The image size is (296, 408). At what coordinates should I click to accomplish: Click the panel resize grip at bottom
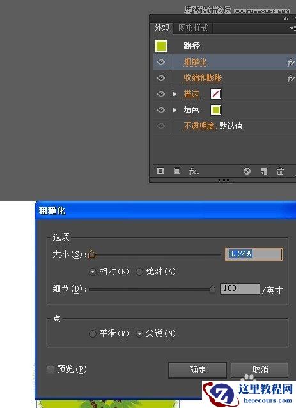point(225,180)
